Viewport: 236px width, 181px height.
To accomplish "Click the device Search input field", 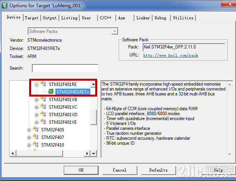I will click(x=65, y=68).
